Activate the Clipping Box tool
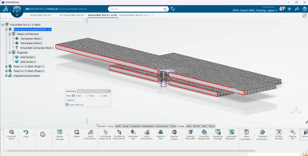This screenshot has height=156, width=308. (293, 134)
